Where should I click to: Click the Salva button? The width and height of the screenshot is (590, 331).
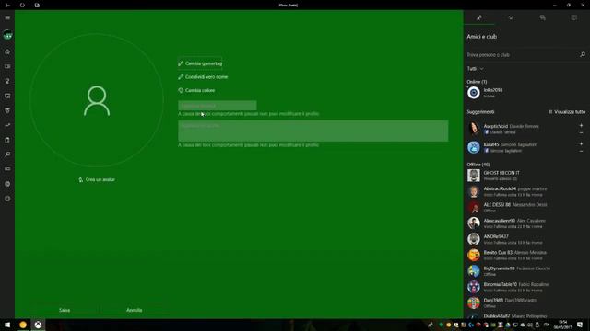point(65,310)
